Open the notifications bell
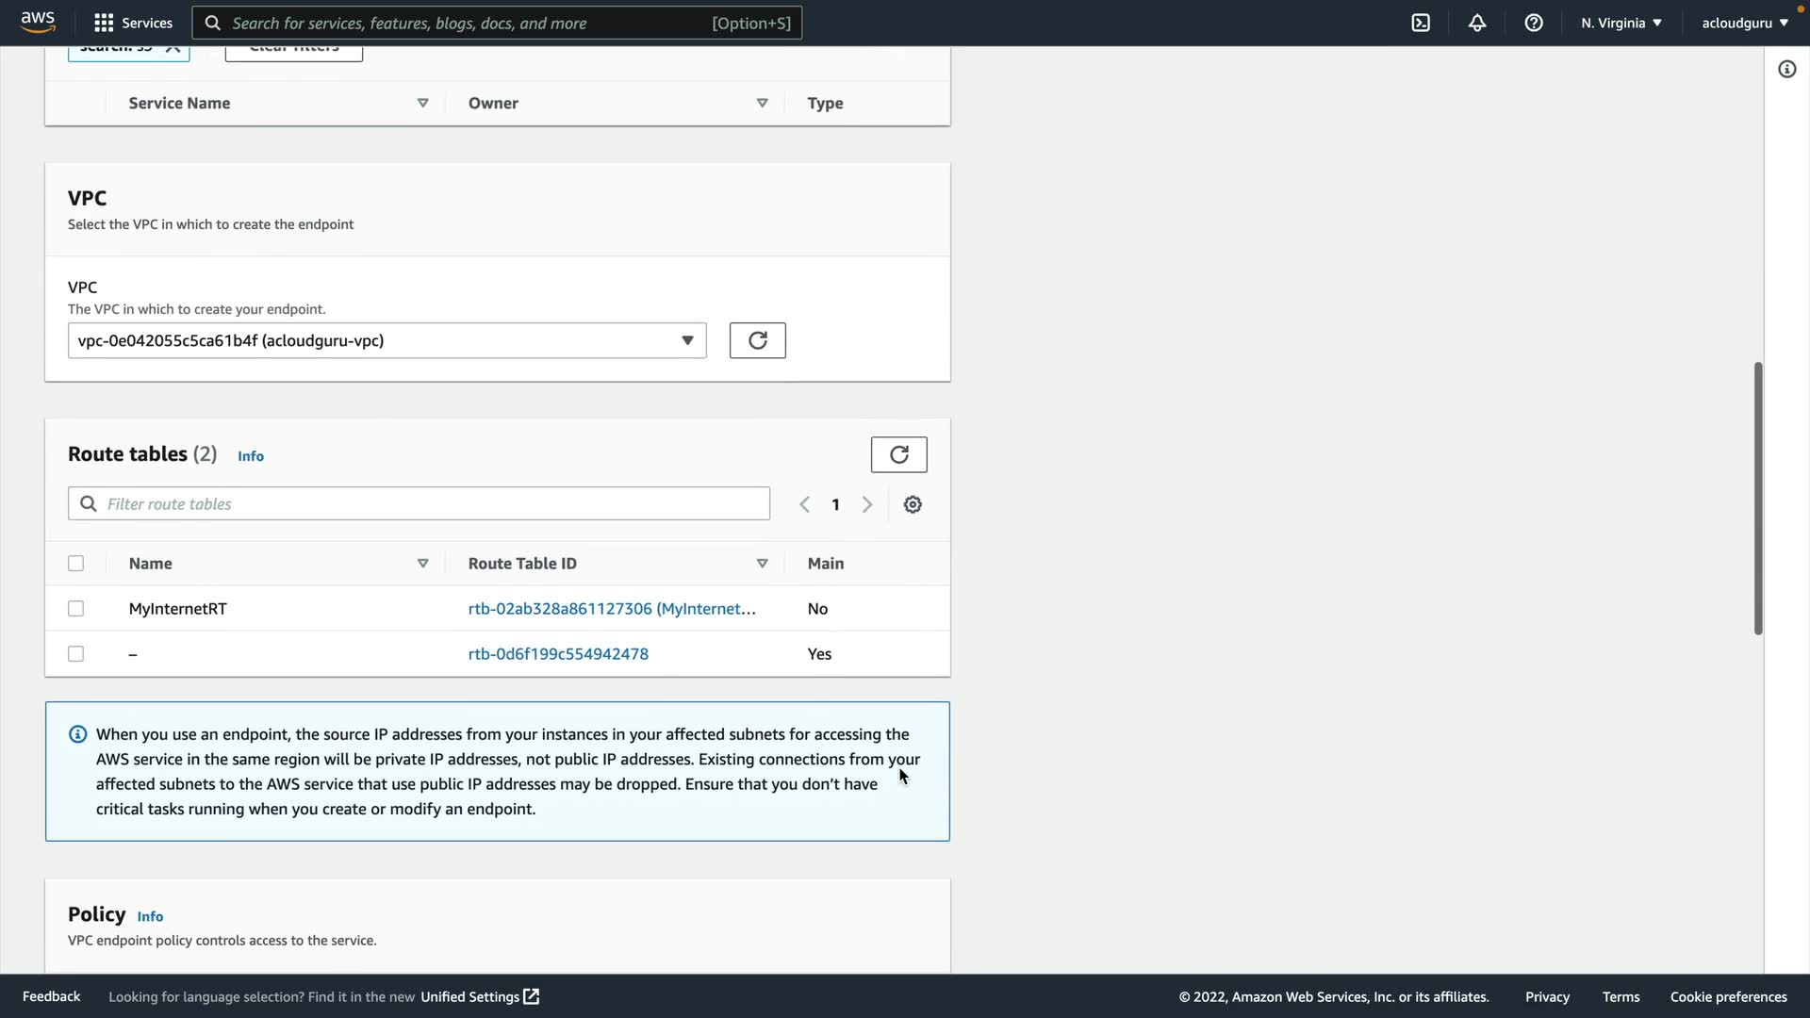 (1477, 23)
